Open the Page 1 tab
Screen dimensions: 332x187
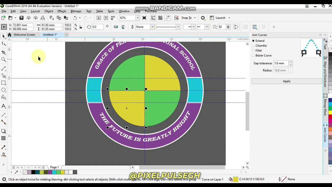pos(54,167)
